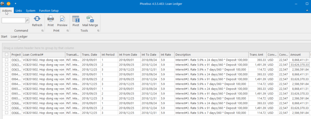Switch to the Start document tab
Image resolution: width=311 pixels, height=119 pixels.
click(x=4, y=37)
